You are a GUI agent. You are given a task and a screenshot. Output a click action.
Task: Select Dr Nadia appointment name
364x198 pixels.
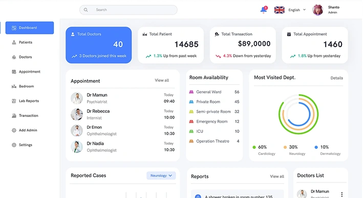click(95, 144)
